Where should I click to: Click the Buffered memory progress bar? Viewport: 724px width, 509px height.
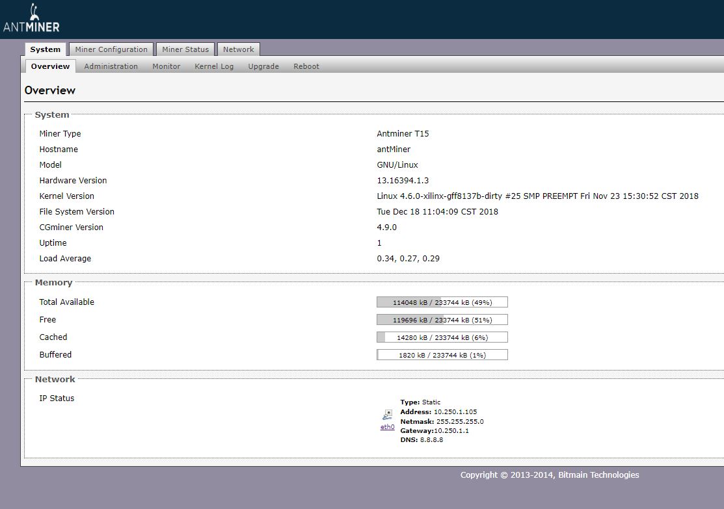point(442,355)
